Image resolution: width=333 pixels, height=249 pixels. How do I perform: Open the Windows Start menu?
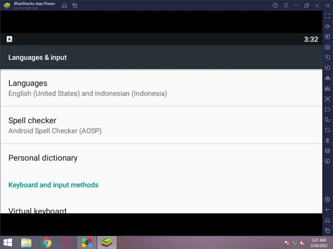pos(8,243)
